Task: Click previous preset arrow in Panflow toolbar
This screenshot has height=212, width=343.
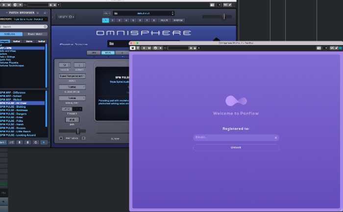Action: point(191,48)
